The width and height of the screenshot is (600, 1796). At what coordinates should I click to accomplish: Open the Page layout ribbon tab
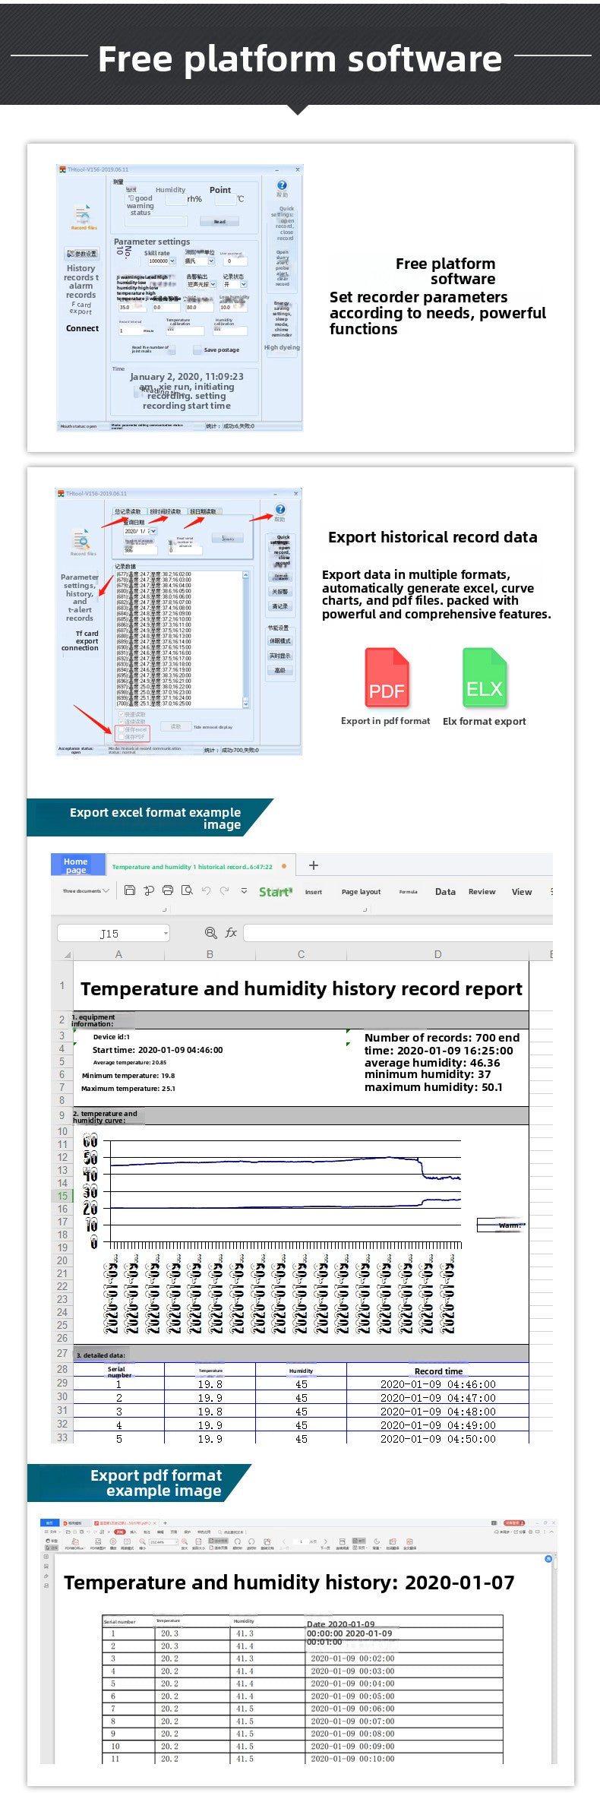pyautogui.click(x=361, y=892)
